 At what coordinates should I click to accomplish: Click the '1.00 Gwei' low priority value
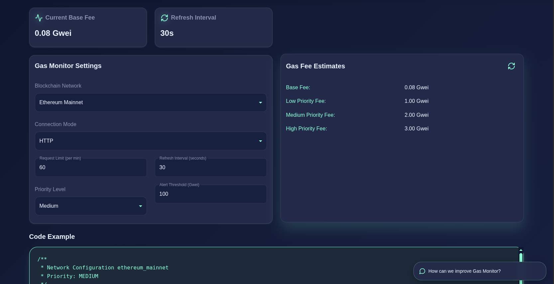point(416,101)
